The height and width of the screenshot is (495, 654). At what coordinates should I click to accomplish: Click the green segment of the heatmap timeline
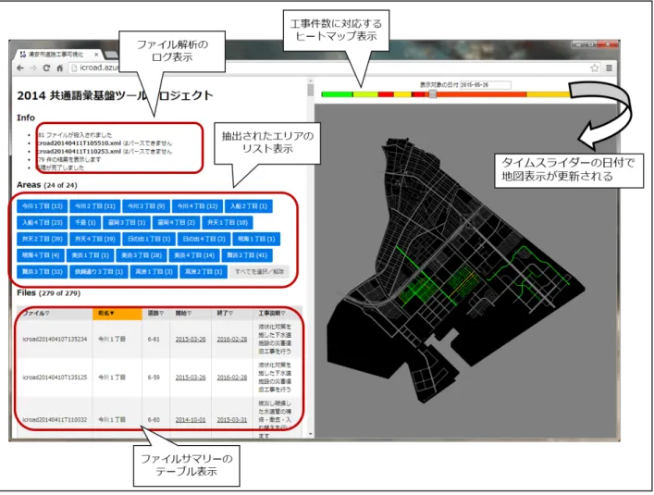(337, 94)
